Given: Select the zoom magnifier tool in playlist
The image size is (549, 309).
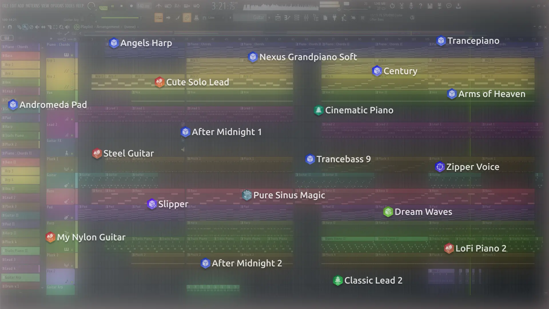Looking at the screenshot, I should [61, 27].
